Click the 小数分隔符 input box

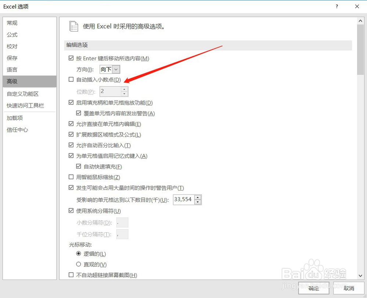[122, 222]
